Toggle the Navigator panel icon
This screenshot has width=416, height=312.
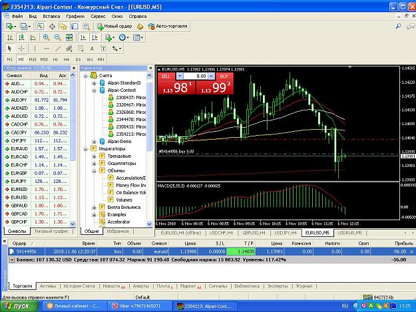[x=63, y=26]
